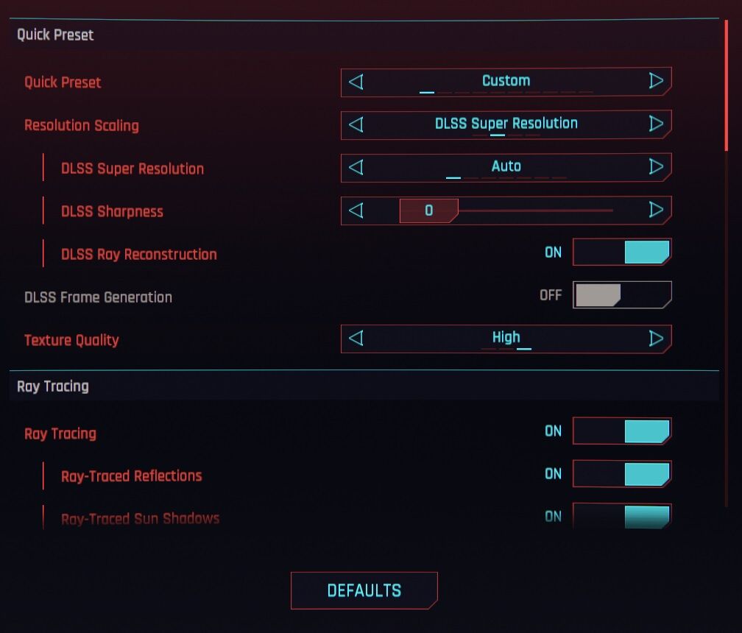Click the red vertical scrollbar

coord(727,85)
